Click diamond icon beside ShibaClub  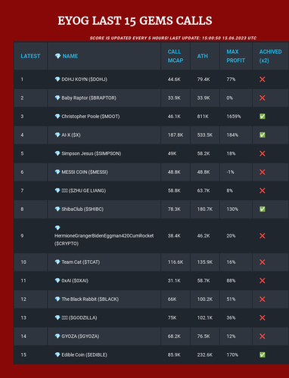click(x=57, y=209)
